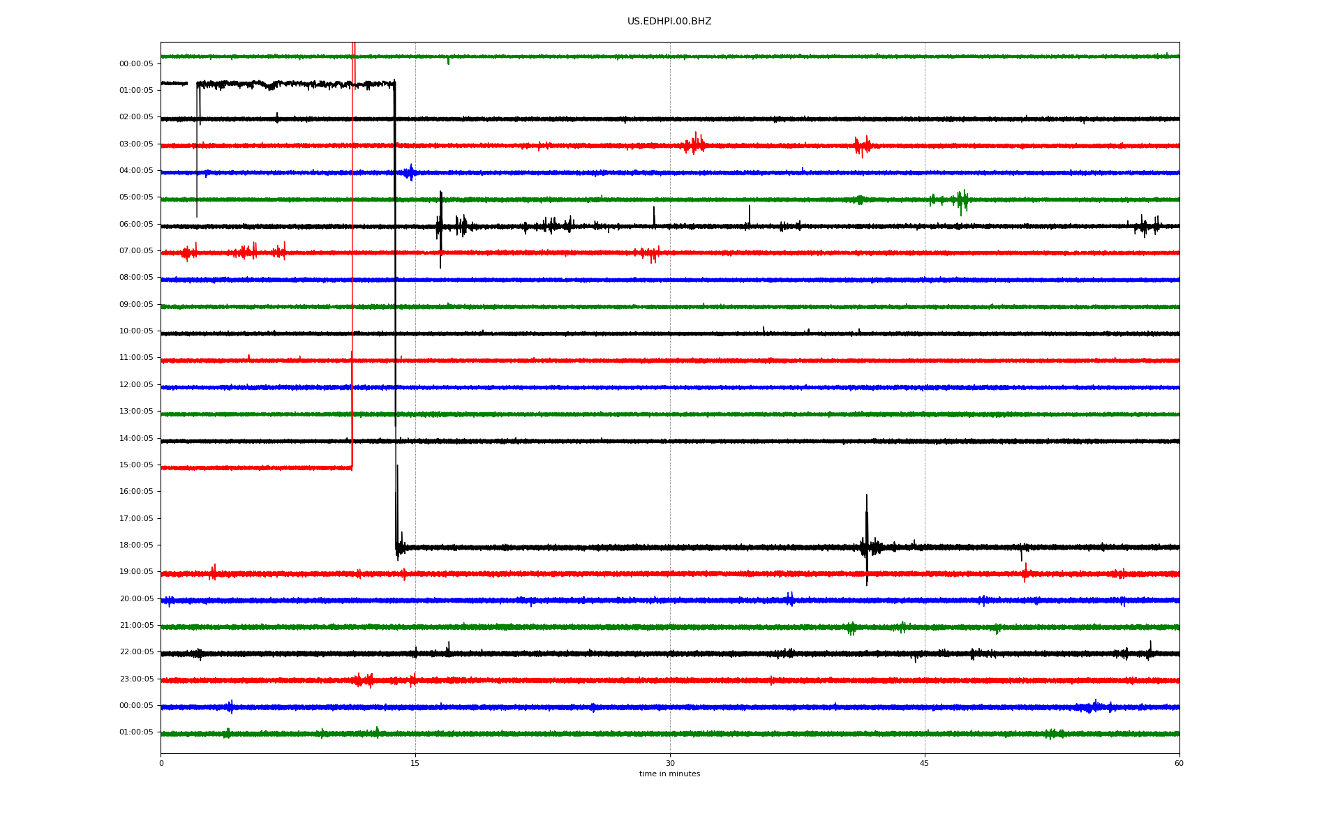
Task: Select the 00:00:05 label beside the blue trace
Action: tap(136, 705)
